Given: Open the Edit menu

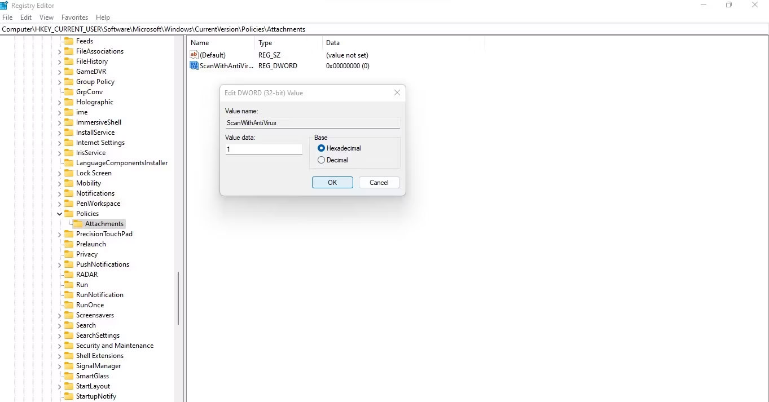Looking at the screenshot, I should [25, 17].
